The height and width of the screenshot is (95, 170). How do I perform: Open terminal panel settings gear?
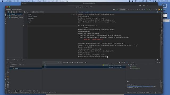pos(158,12)
